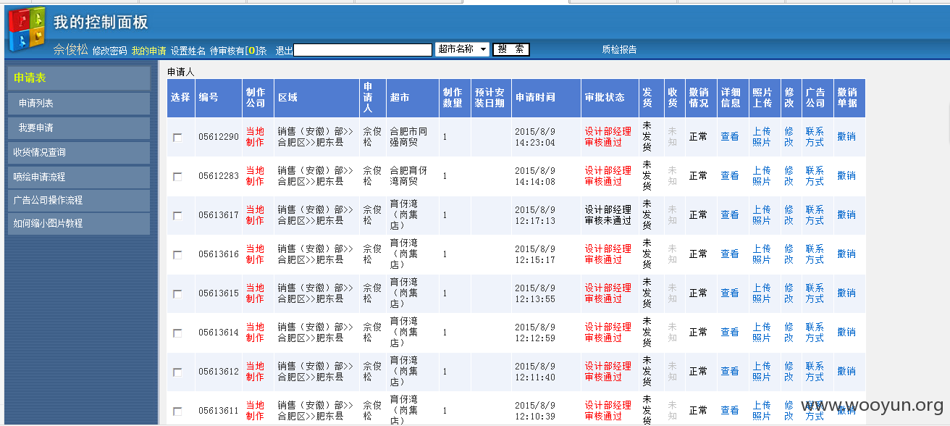Open the 超市名称 search type dropdown
Screen dimensions: 950x426
(x=462, y=49)
